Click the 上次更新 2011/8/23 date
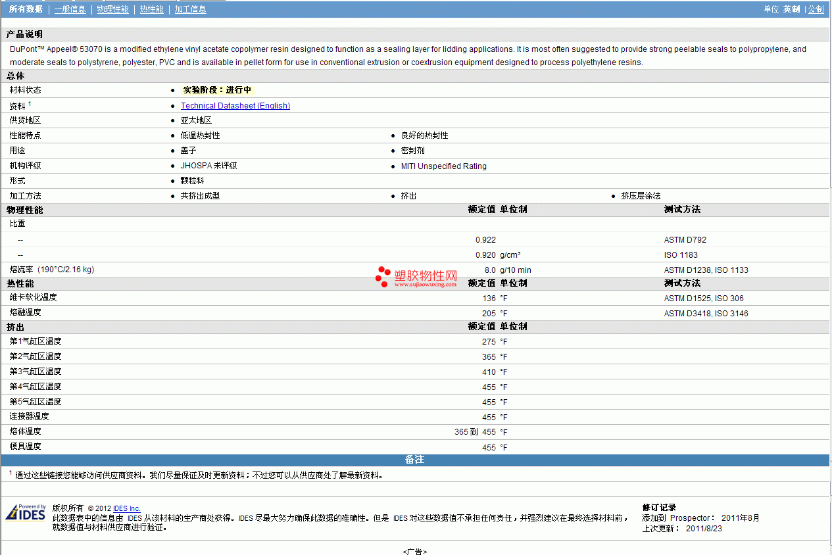 pos(683,528)
